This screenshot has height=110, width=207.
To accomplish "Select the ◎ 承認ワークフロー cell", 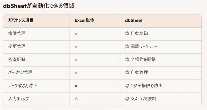I will (141, 47).
